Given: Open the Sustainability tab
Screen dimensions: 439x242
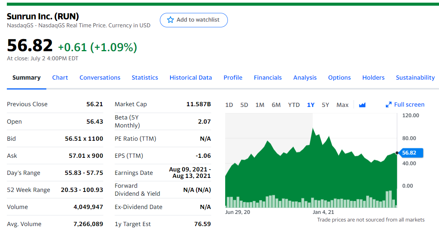Looking at the screenshot, I should tap(415, 77).
